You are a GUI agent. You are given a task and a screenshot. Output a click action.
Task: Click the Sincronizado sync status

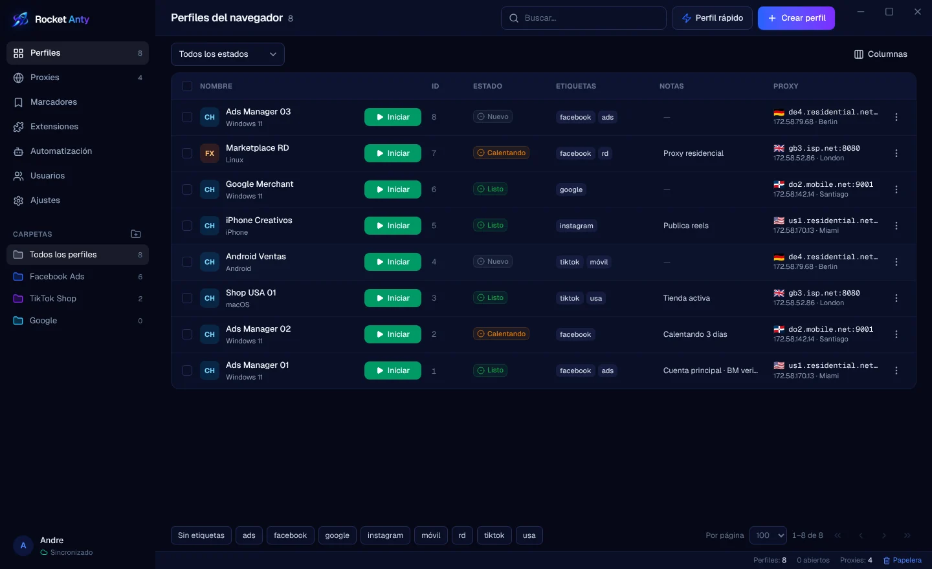tap(67, 553)
